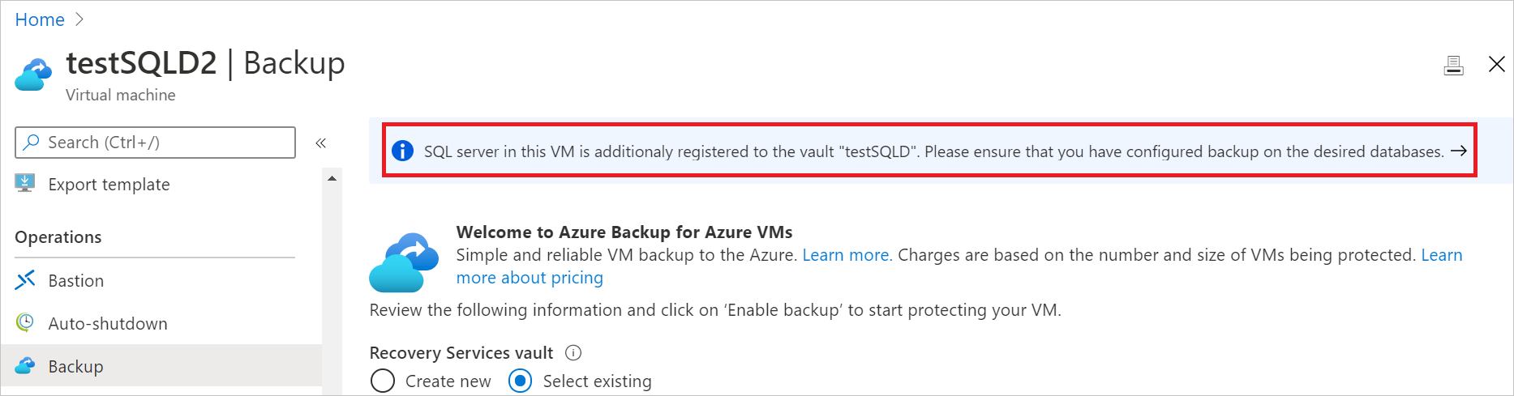Image resolution: width=1514 pixels, height=396 pixels.
Task: Open the Bastion menu item
Action: 76,281
